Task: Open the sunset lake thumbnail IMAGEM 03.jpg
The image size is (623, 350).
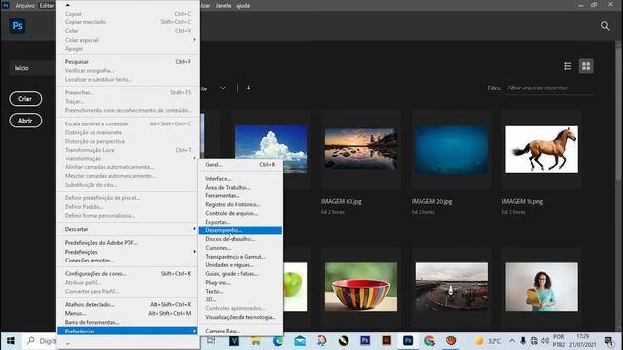Action: pyautogui.click(x=361, y=150)
